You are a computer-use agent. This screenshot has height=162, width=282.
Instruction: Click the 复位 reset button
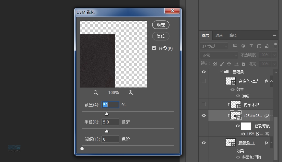[161, 36]
